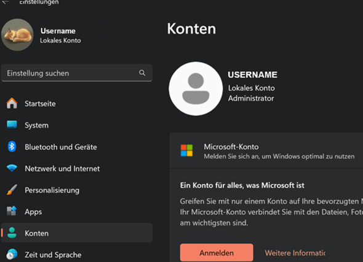Click the Microsoft logo icon
This screenshot has width=363, height=262.
click(186, 150)
